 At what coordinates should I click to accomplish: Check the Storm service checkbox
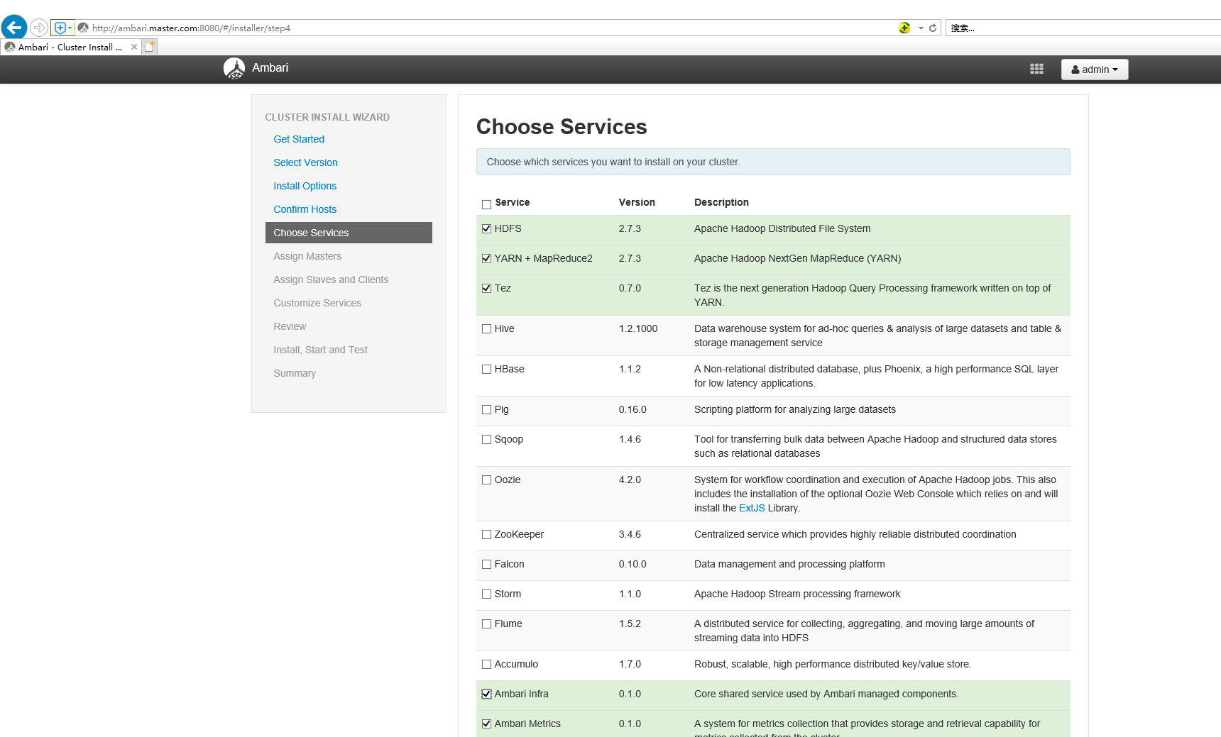coord(486,594)
